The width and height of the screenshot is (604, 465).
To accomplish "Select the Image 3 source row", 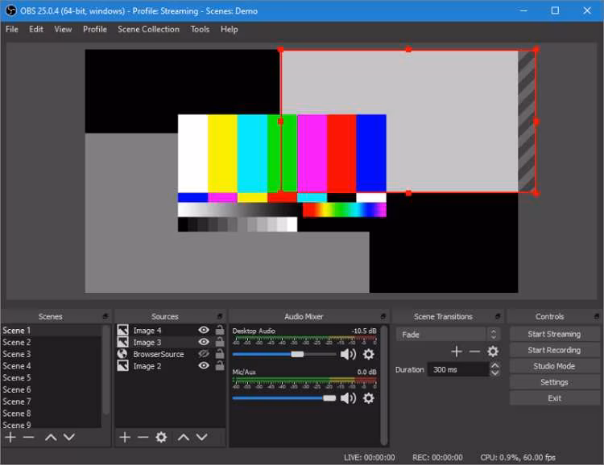I will (170, 342).
